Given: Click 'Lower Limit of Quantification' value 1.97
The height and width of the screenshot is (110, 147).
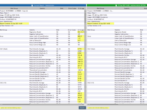Looking at the screenshot, I should 81,38.
